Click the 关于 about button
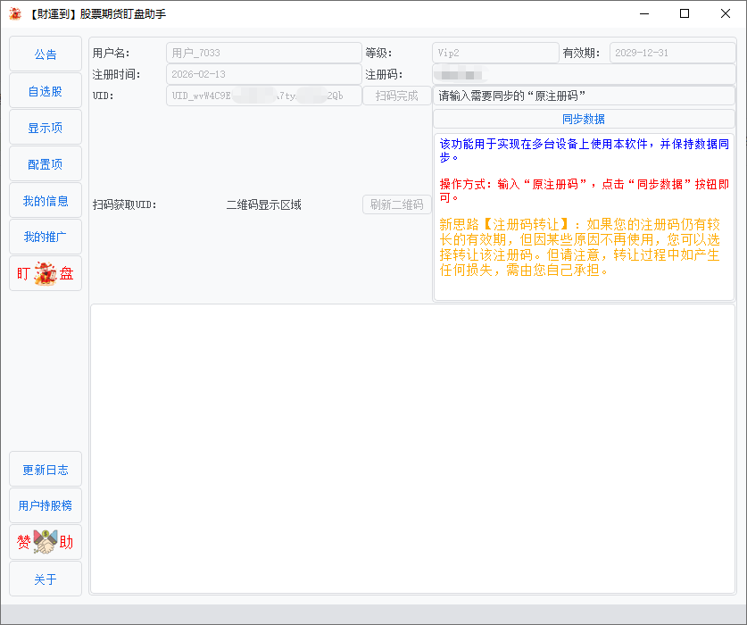747x625 pixels. coord(46,579)
